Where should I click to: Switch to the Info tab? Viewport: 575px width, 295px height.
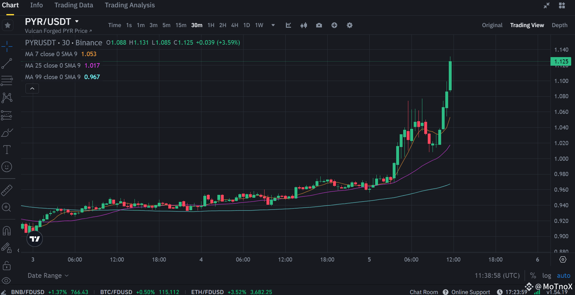click(x=36, y=5)
